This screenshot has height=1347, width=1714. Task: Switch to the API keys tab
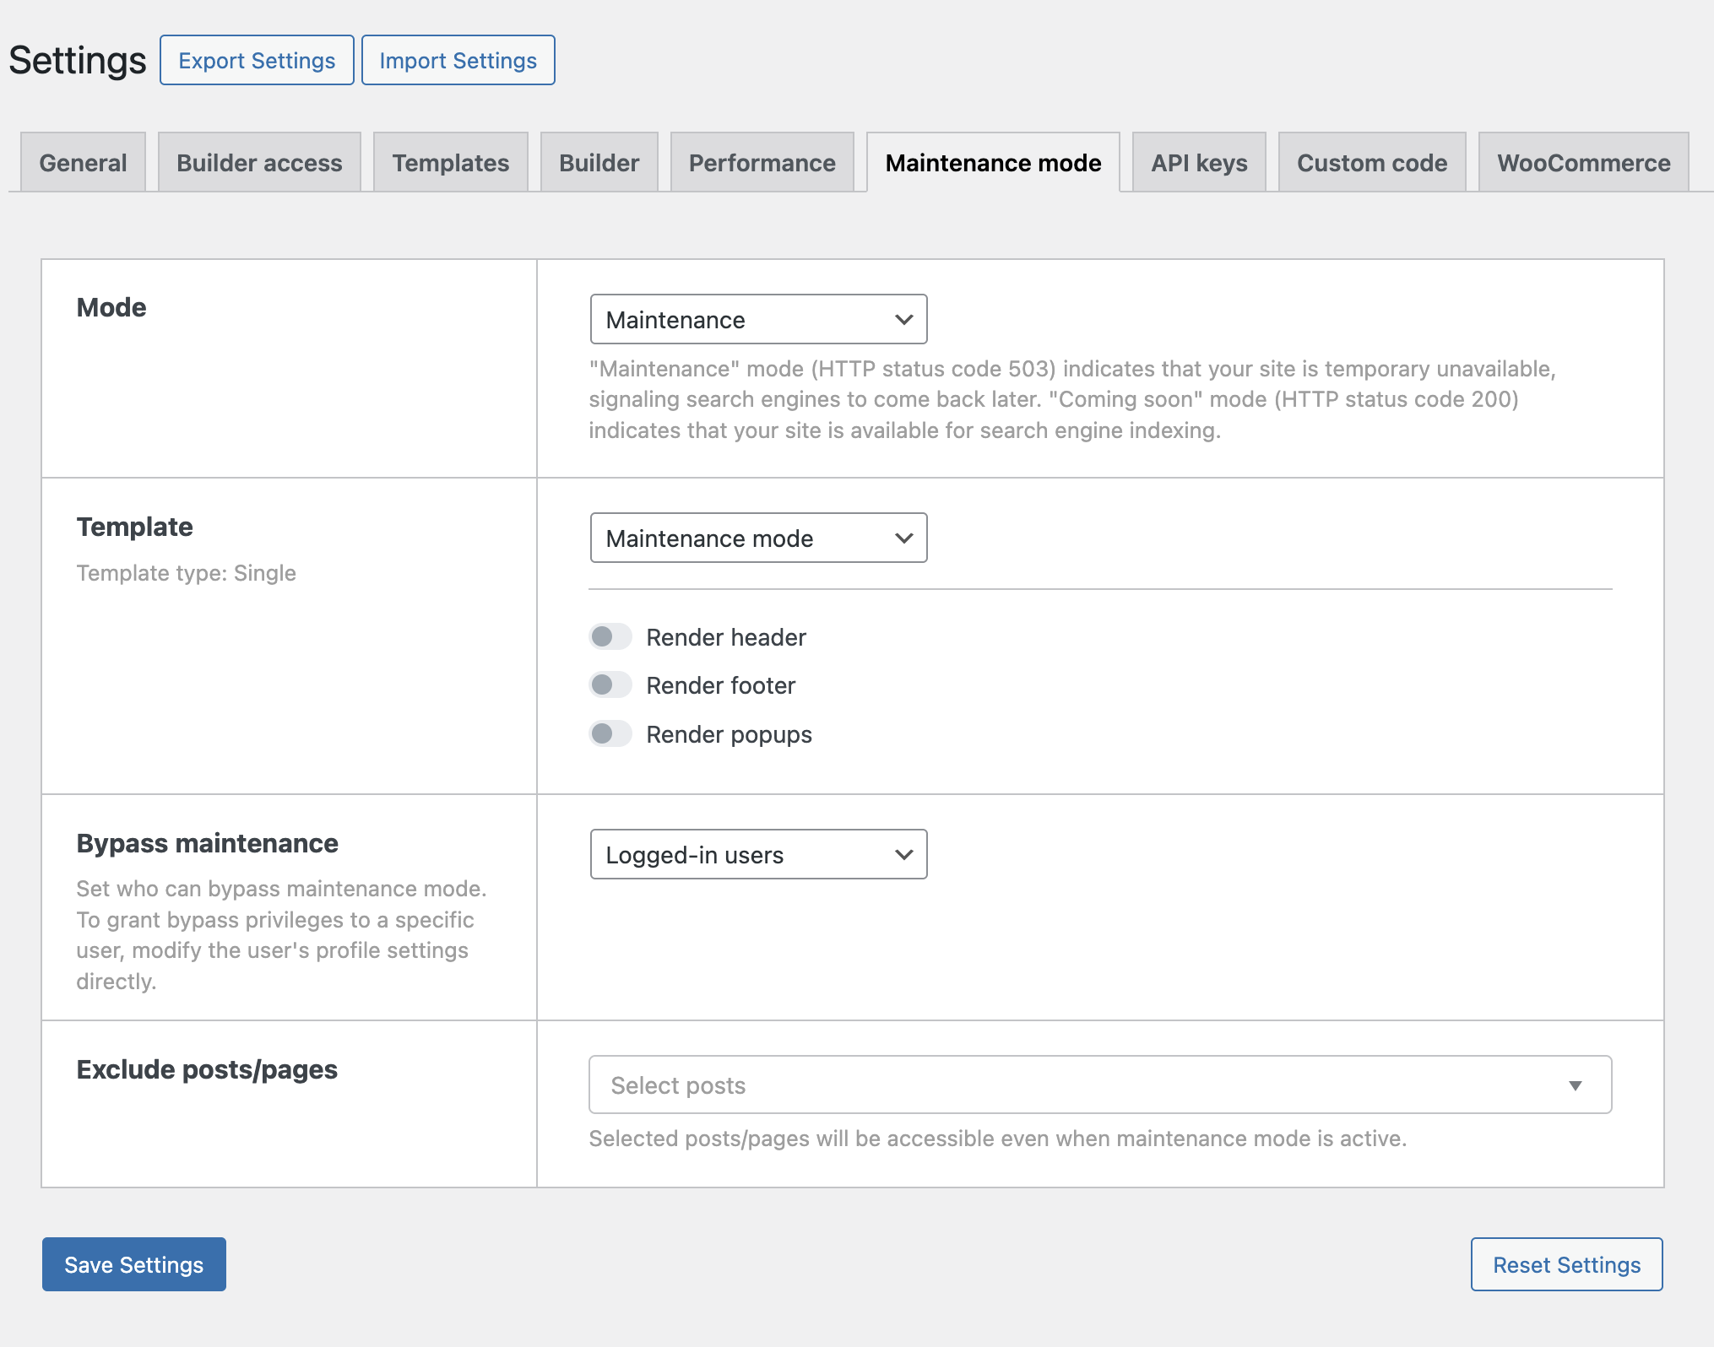coord(1199,162)
